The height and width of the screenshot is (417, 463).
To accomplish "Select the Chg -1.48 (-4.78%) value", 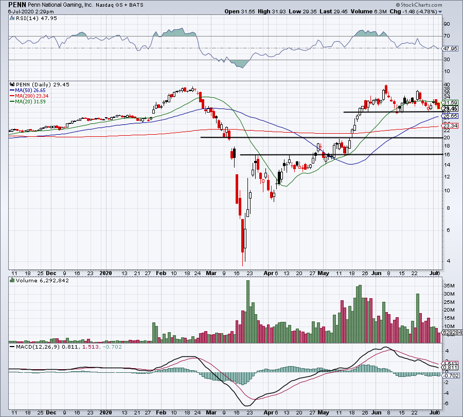I will pos(414,11).
